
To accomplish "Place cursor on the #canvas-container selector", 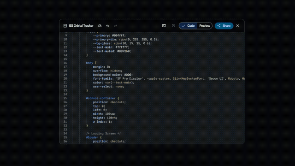I will tap(100, 98).
